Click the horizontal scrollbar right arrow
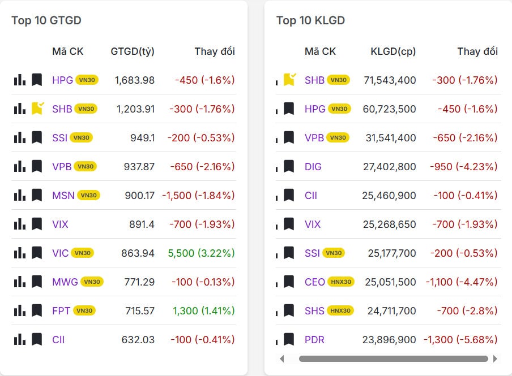The height and width of the screenshot is (376, 512). (x=495, y=358)
